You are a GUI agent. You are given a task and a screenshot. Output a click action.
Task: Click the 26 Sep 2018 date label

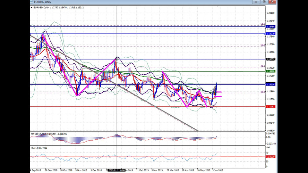point(51,170)
